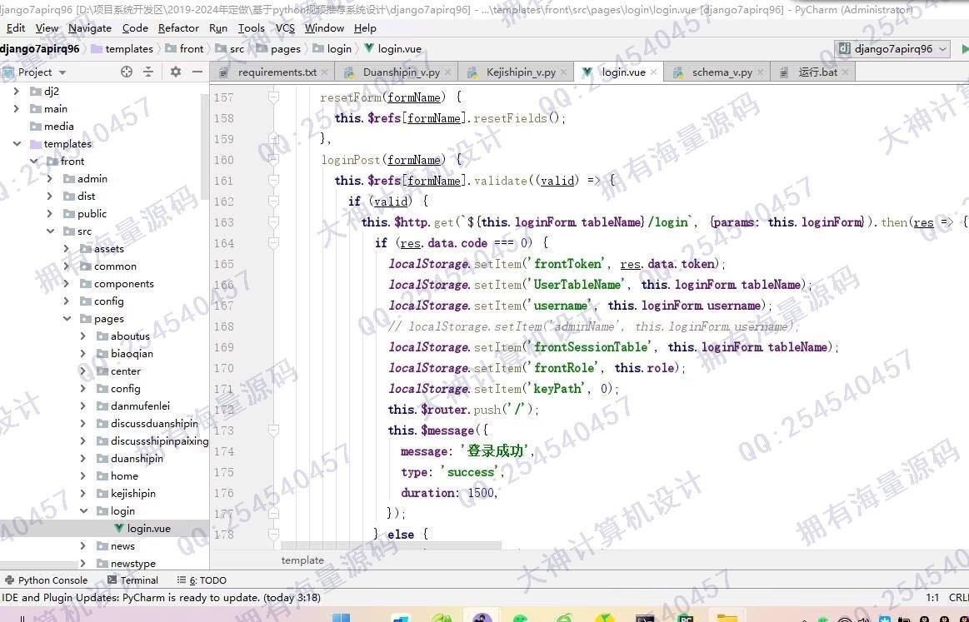Open the Python Console tool window
Screen dimensions: 969x622
click(47, 580)
